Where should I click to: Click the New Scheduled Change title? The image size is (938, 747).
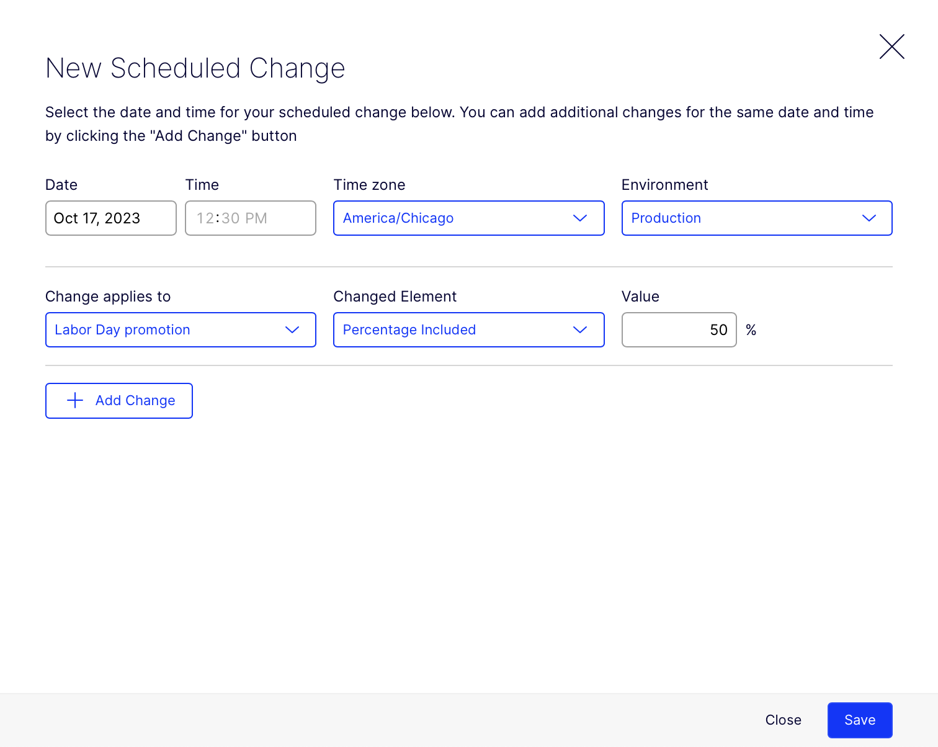coord(194,68)
